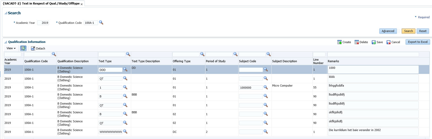The width and height of the screenshot is (432, 139).
Task: Click the Save icon in toolbar
Action: tap(374, 42)
